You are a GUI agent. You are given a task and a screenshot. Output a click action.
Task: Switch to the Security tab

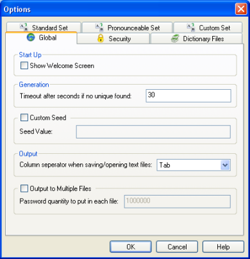click(x=113, y=38)
